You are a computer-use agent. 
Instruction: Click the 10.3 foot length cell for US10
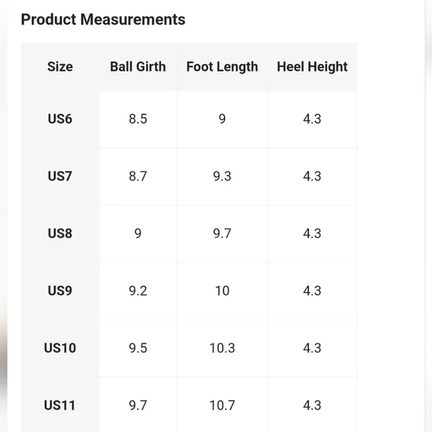coord(222,349)
